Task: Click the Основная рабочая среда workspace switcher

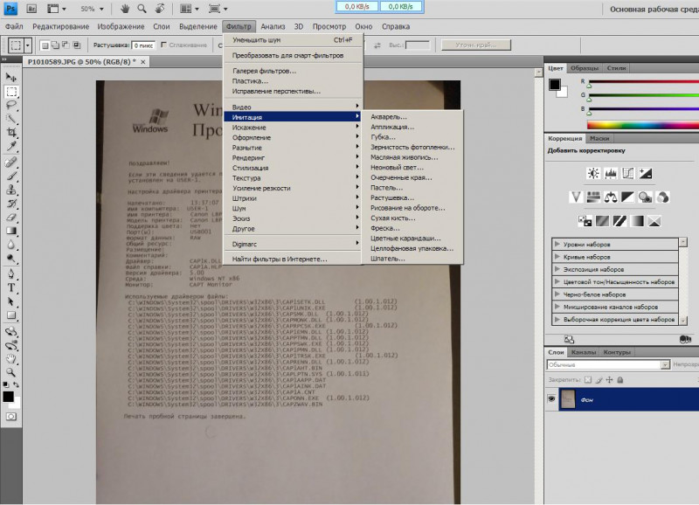Action: click(654, 9)
